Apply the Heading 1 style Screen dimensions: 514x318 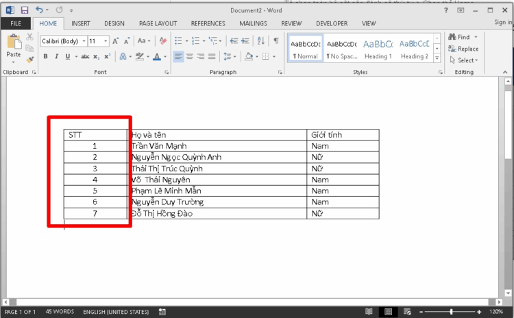(378, 48)
